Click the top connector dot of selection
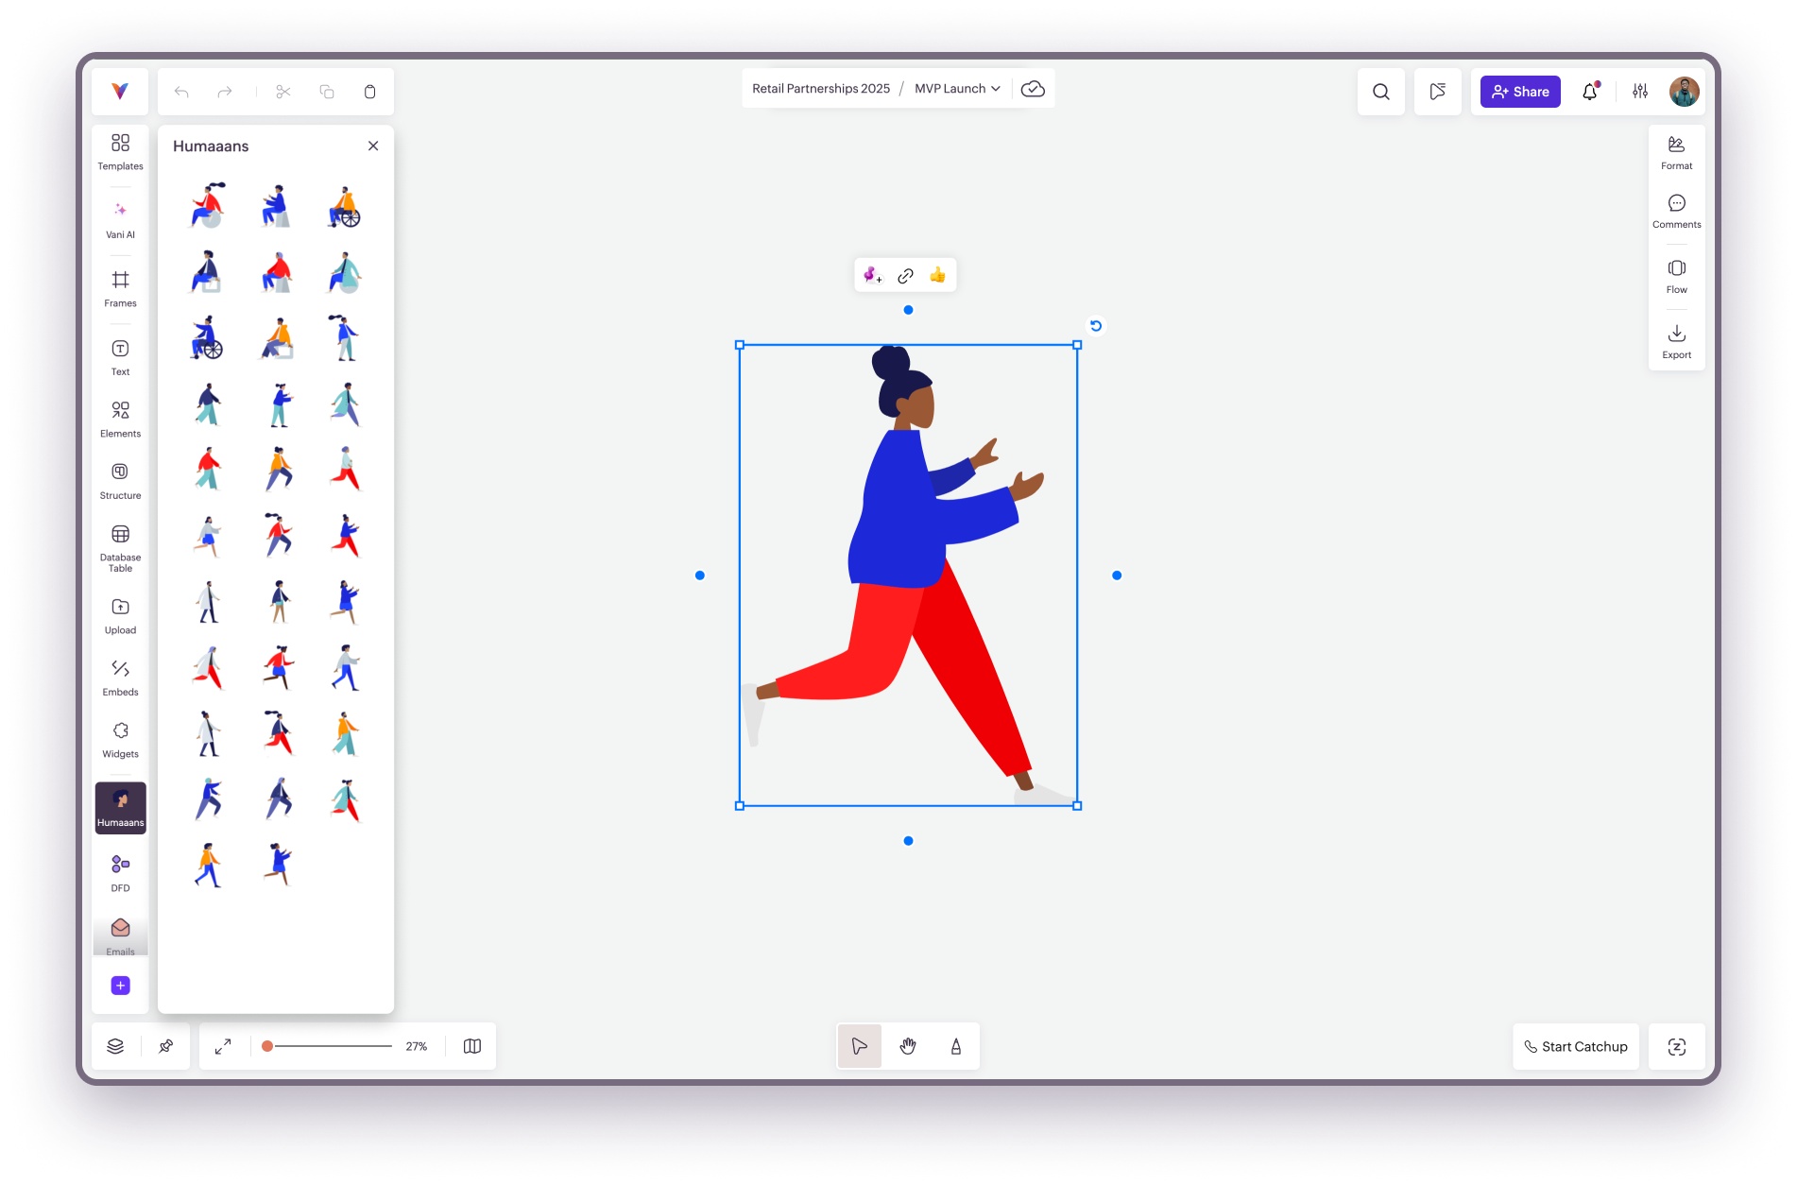This screenshot has width=1797, height=1185. 908,310
